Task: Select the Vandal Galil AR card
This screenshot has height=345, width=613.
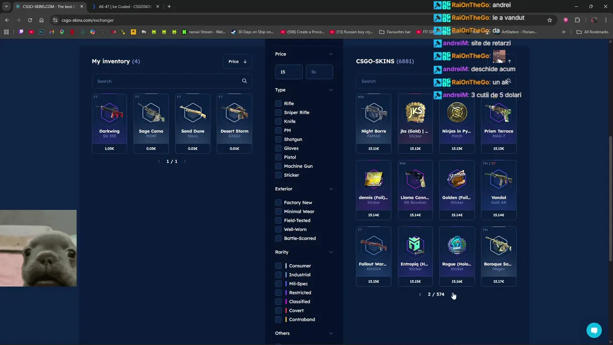Action: click(499, 190)
